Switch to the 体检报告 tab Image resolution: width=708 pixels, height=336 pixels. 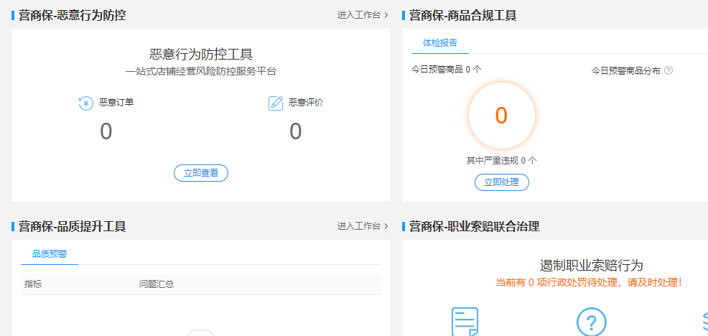[x=439, y=43]
